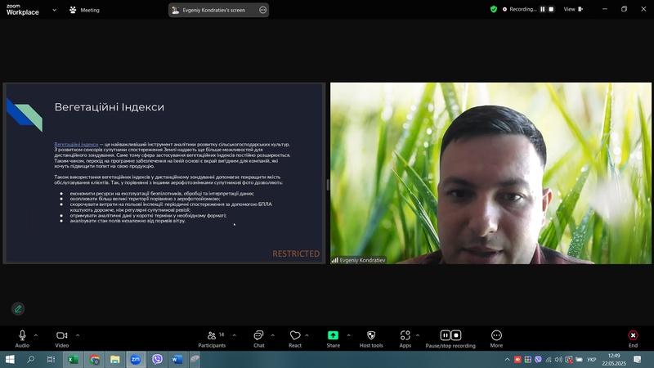Click the green annotate pencil icon

tap(18, 309)
